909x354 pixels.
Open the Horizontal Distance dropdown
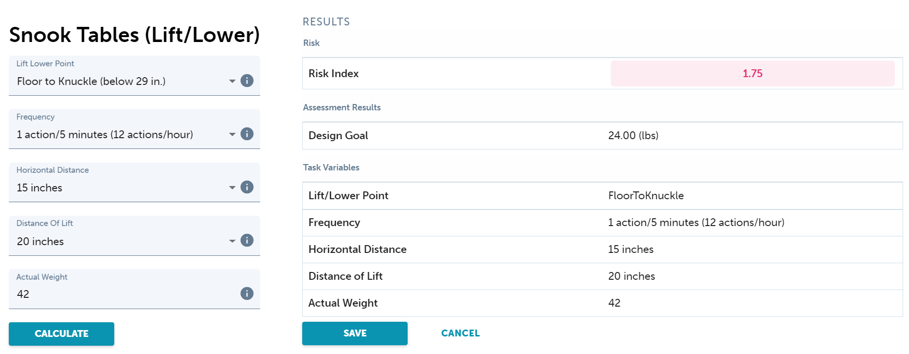[x=232, y=187]
